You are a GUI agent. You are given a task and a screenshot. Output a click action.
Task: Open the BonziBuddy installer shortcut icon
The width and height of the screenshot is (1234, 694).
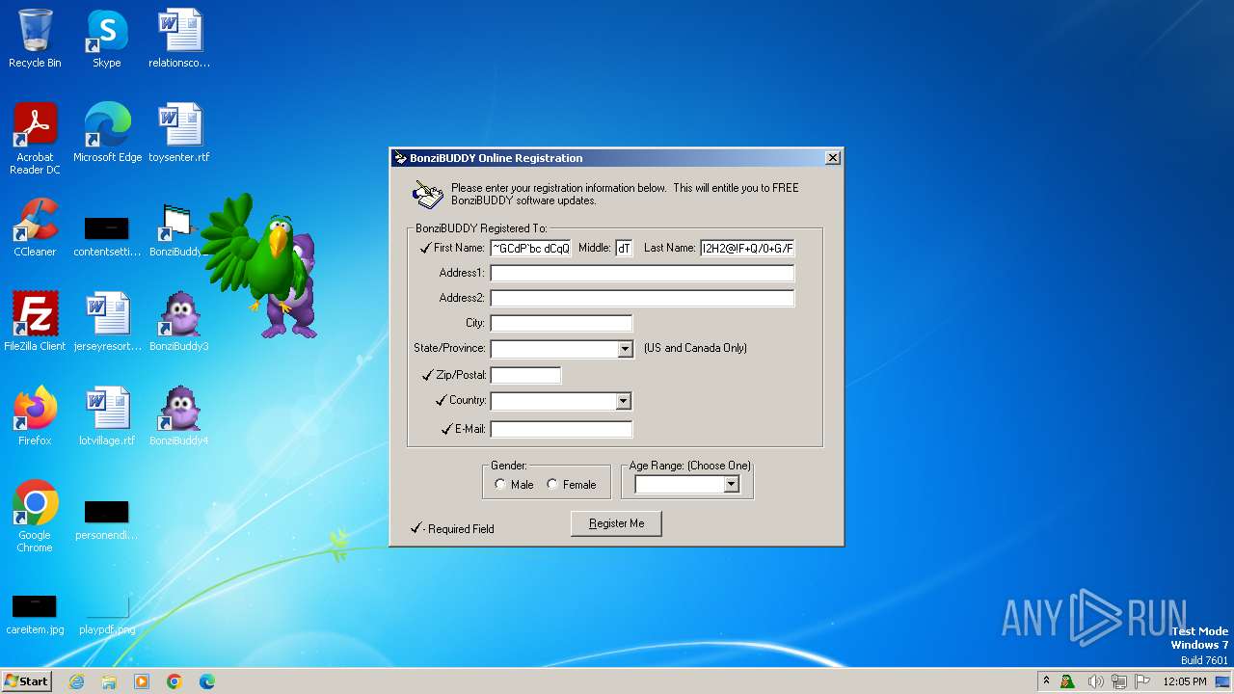177,229
